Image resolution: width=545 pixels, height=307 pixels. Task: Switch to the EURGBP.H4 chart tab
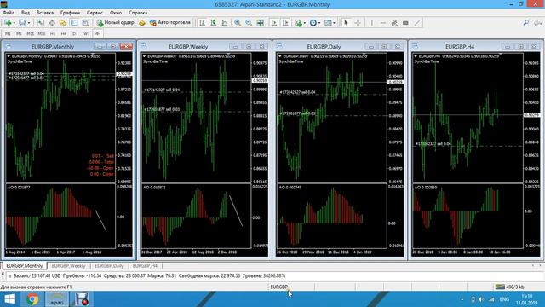click(145, 265)
